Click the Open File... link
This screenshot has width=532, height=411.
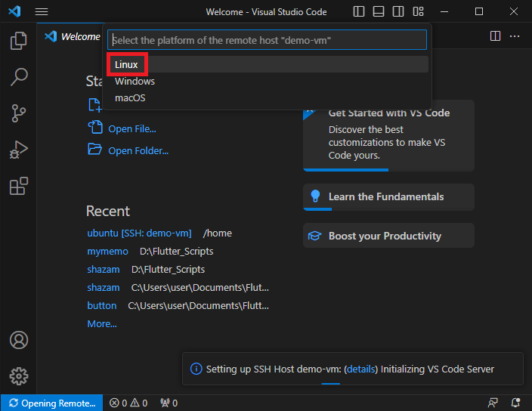tap(132, 129)
